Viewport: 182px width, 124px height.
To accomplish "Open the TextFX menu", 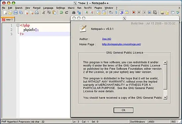I will [88, 8].
